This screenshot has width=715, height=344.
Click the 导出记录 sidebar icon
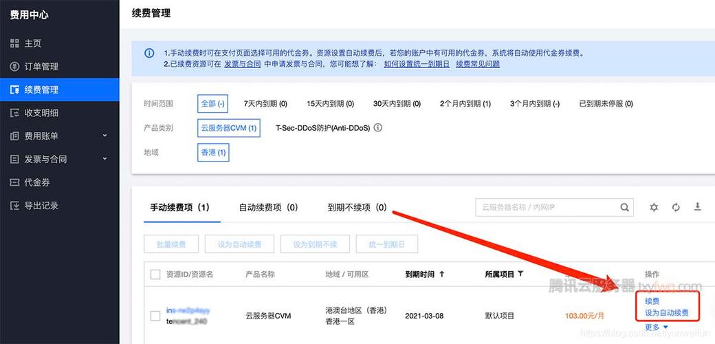pos(14,206)
